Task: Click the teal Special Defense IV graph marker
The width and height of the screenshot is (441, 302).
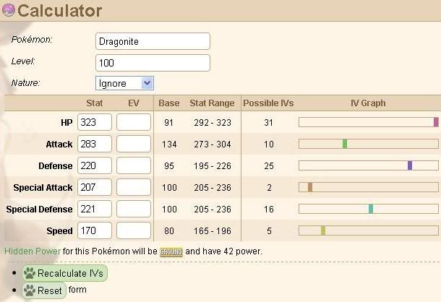Action: coord(371,209)
